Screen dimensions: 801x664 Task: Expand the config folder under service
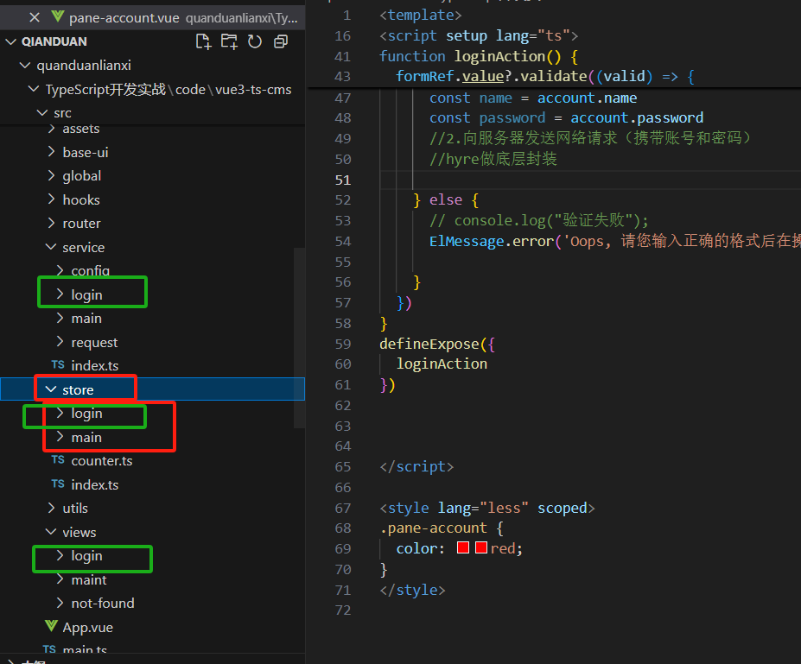tap(60, 270)
